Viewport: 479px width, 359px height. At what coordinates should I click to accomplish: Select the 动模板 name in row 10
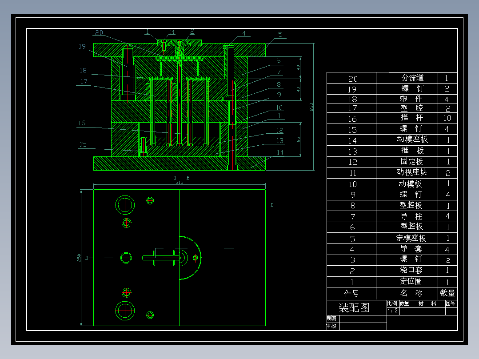[410, 183]
